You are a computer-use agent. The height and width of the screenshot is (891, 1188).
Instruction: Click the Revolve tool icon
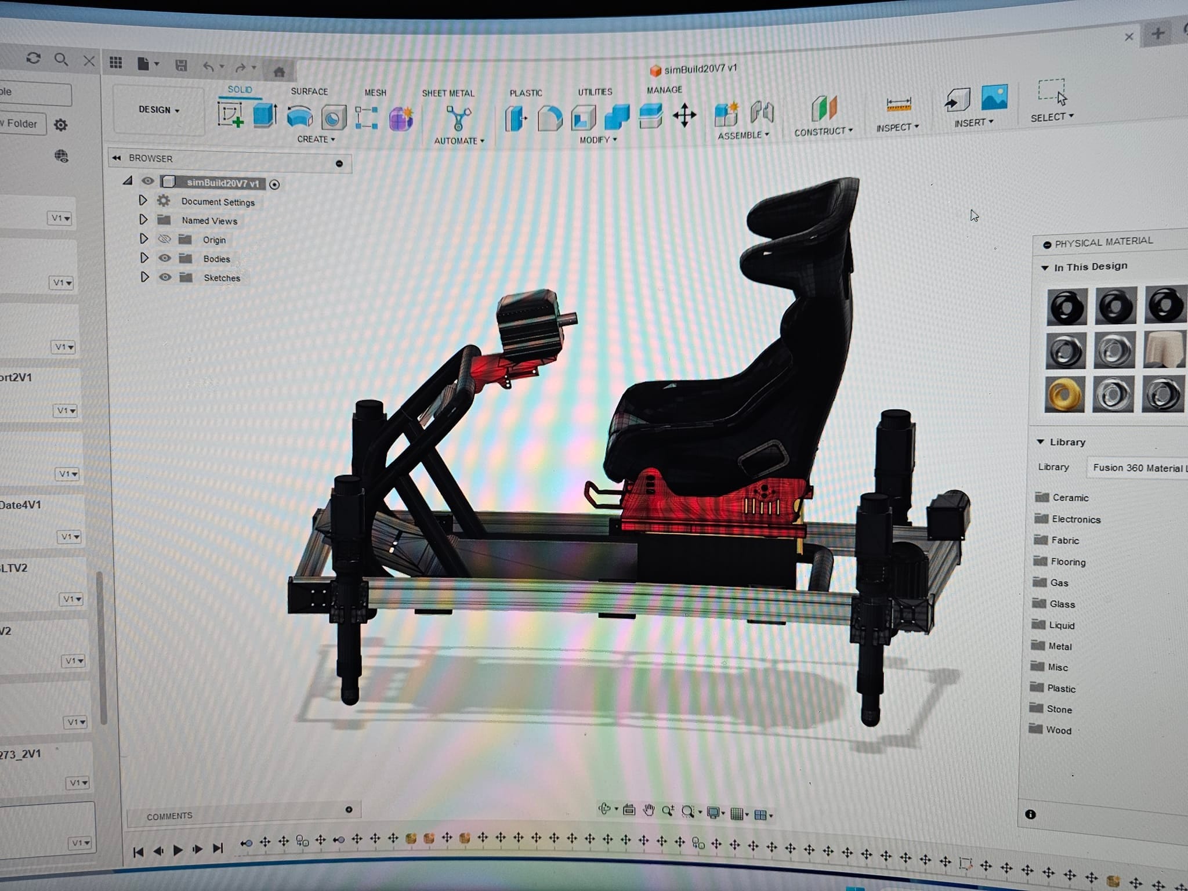[x=299, y=116]
